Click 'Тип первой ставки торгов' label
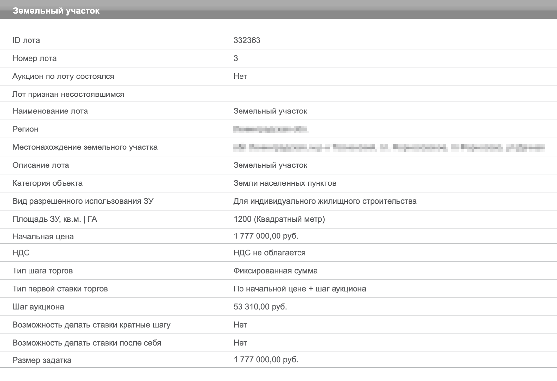 click(60, 289)
